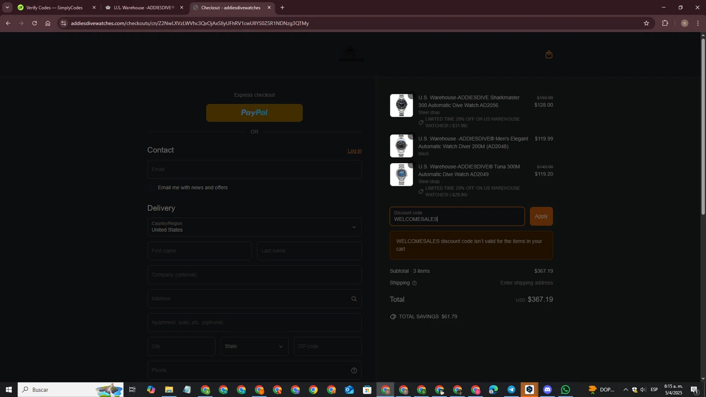Open the Chrome profile avatar

coord(684,23)
